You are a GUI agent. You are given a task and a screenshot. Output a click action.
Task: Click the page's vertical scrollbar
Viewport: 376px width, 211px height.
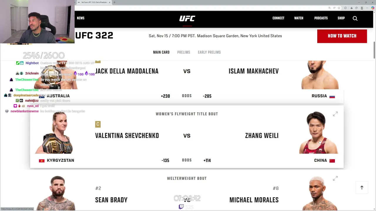click(374, 50)
